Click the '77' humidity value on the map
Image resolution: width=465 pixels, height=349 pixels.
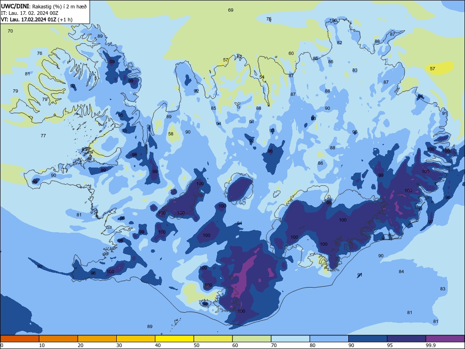click(43, 135)
